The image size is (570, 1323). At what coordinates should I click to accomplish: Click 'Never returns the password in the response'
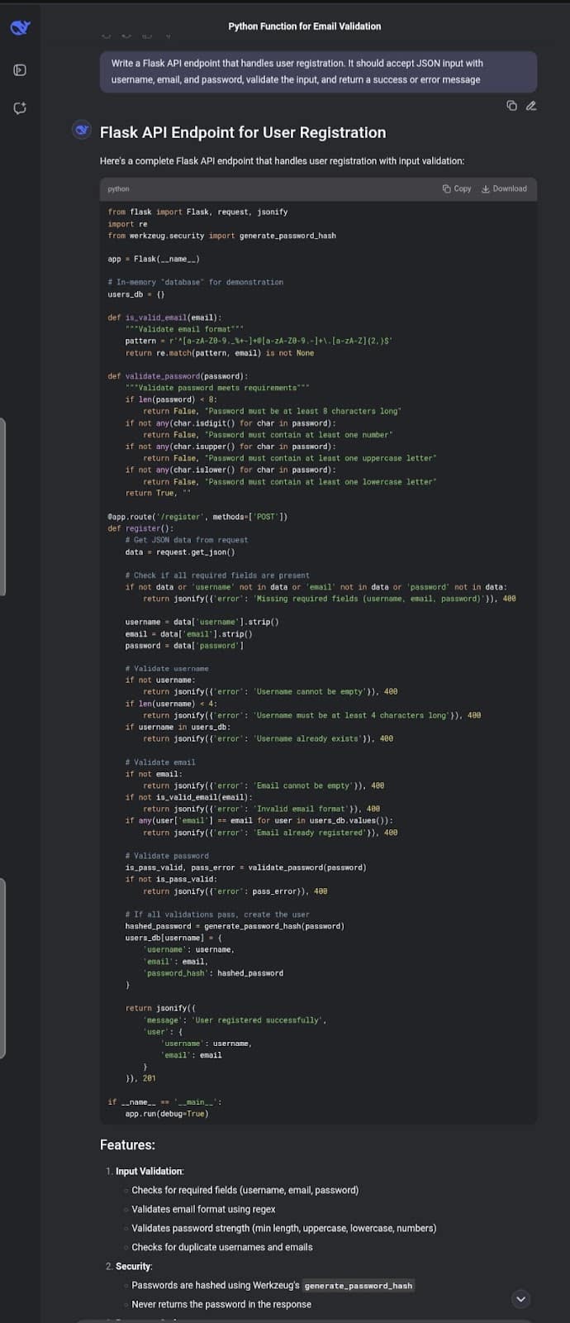pos(221,1304)
